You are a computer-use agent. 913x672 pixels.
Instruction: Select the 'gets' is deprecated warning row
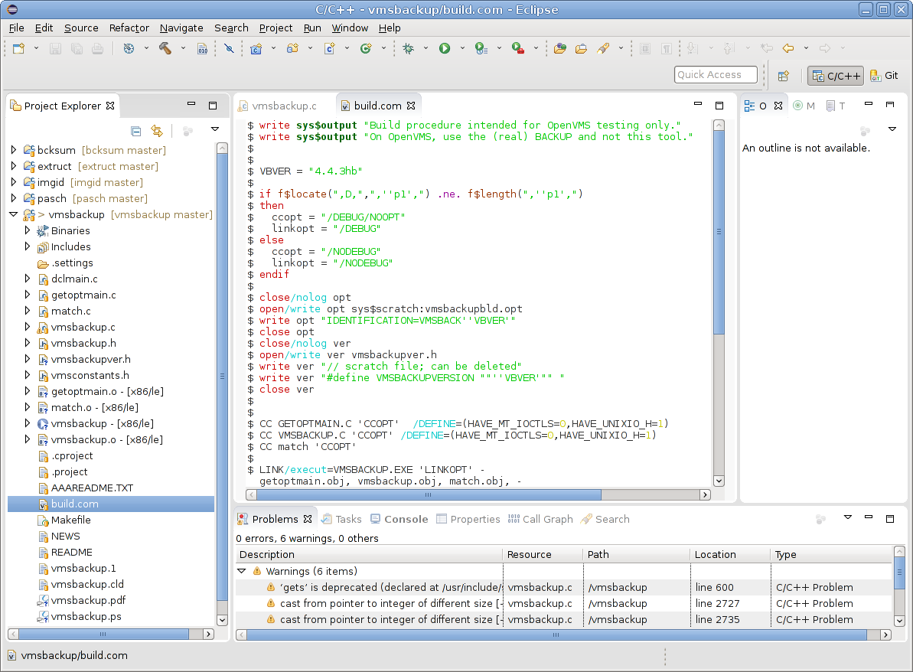click(563, 587)
